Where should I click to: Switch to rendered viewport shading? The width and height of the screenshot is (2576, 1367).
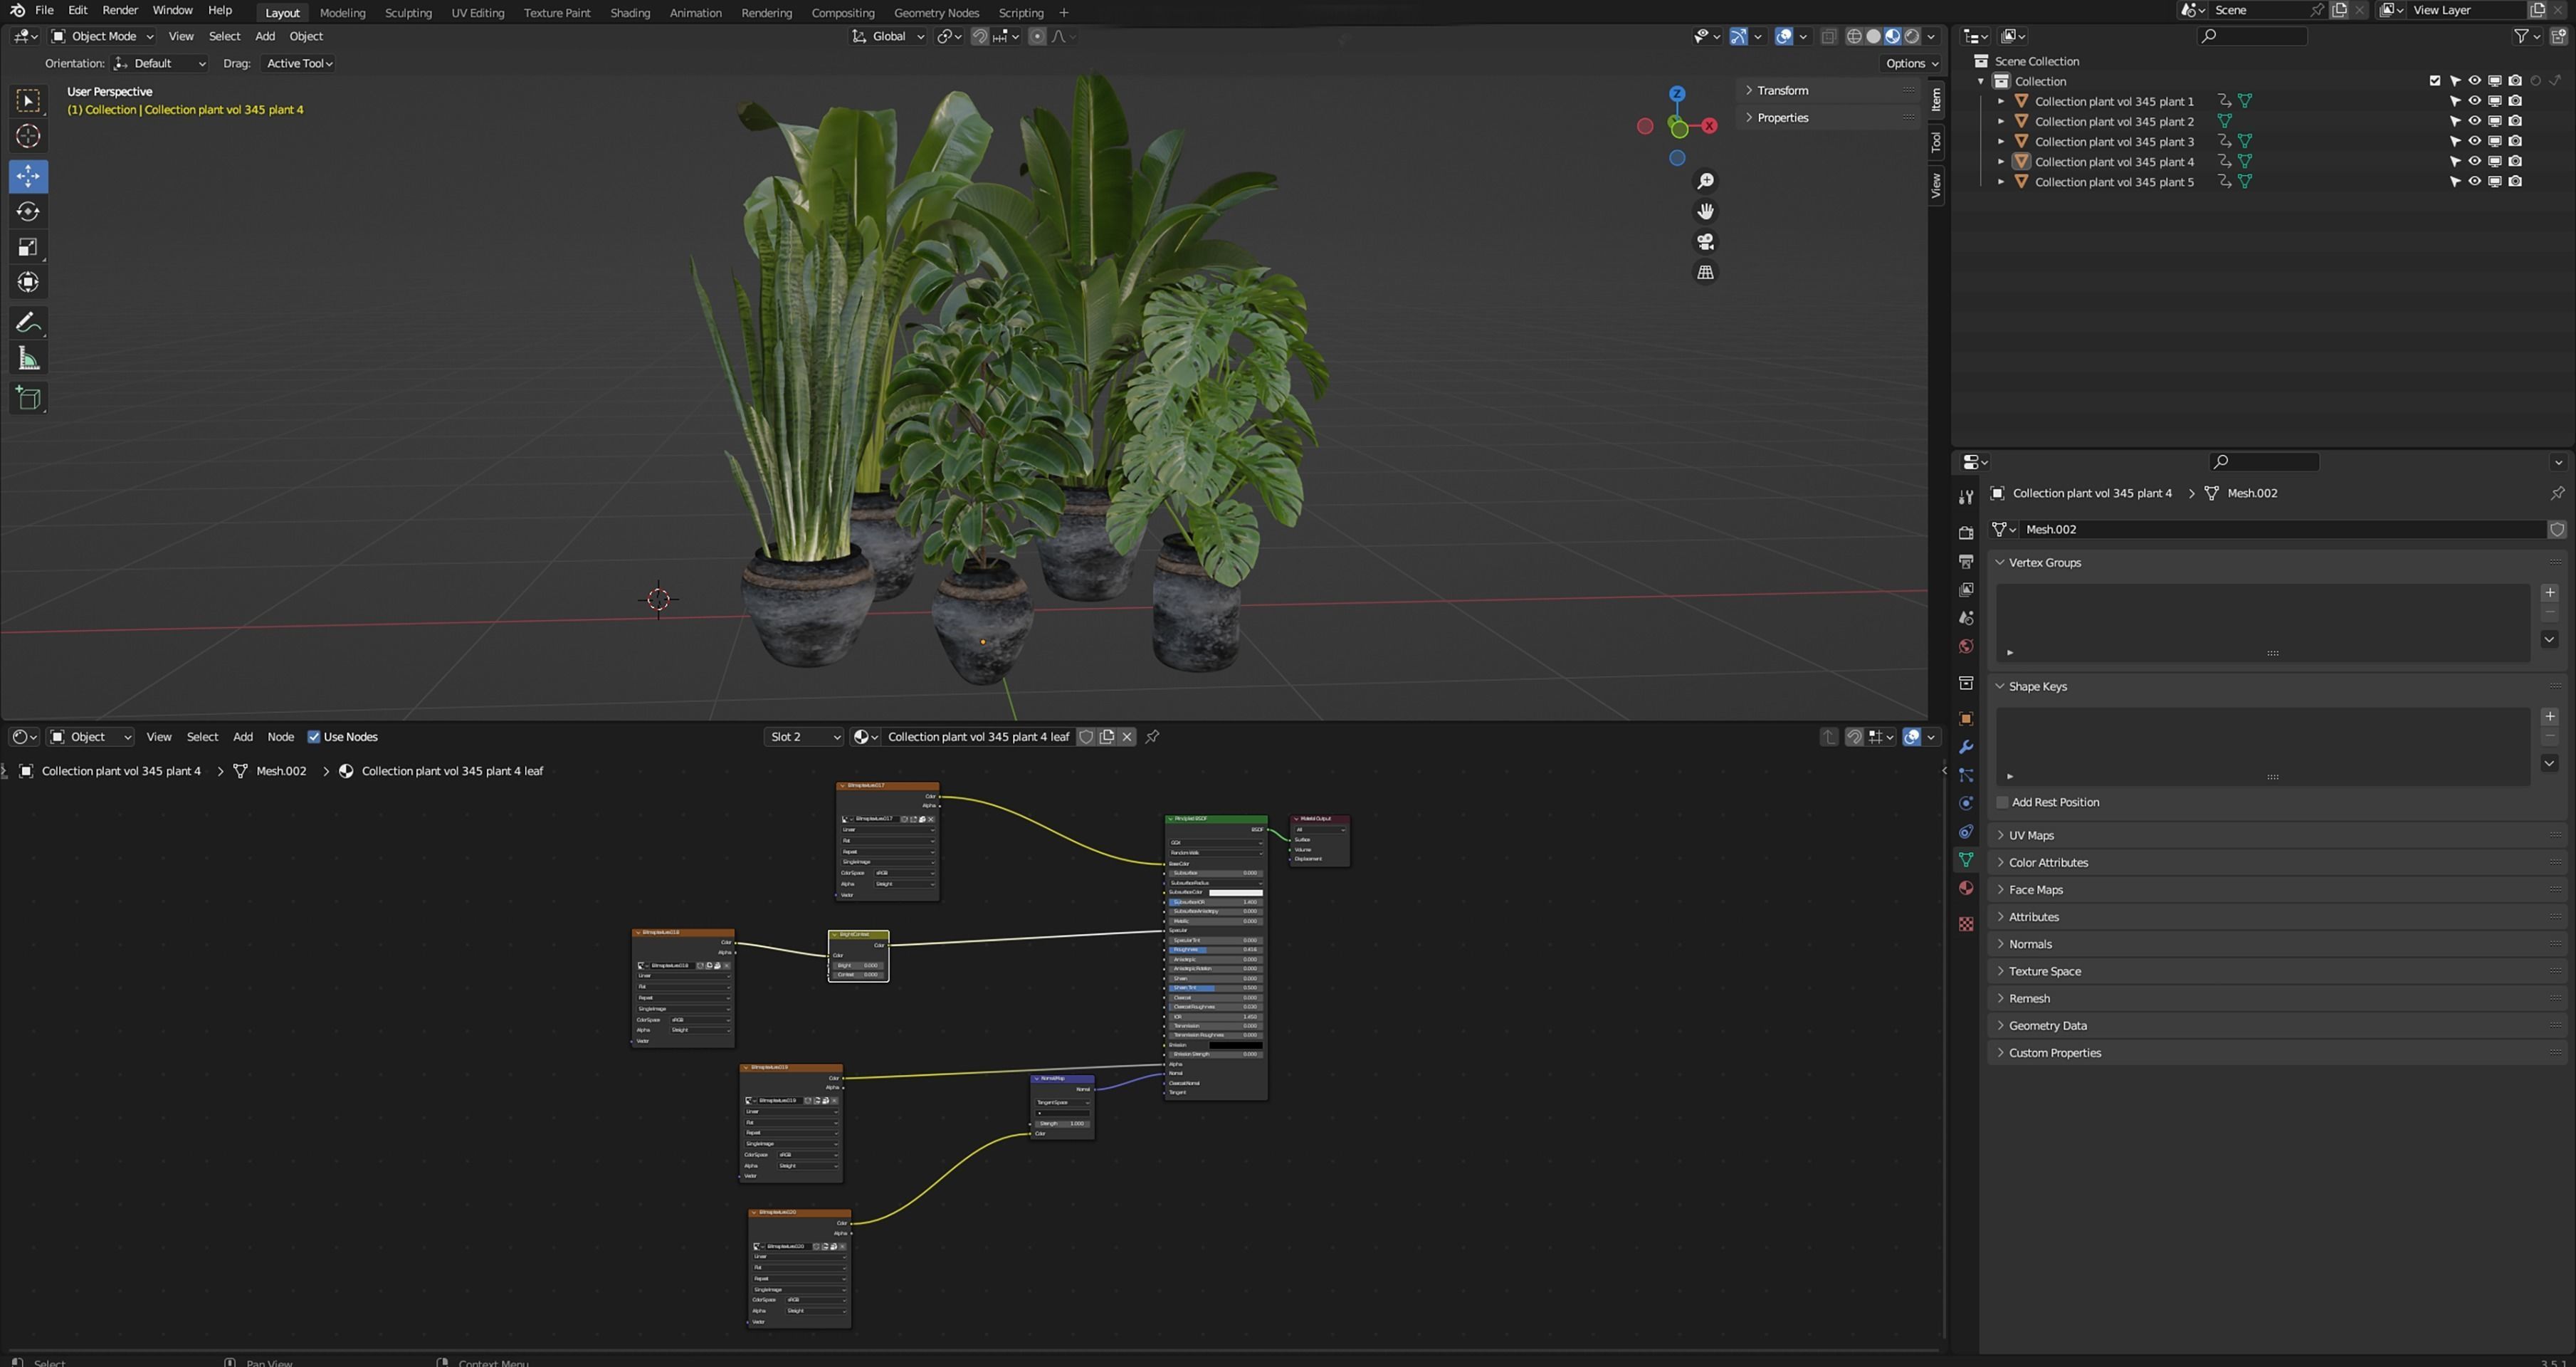(1912, 36)
